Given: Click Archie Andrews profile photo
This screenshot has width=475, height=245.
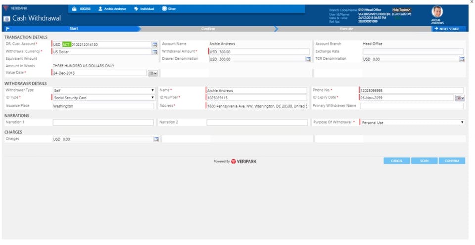Looking at the screenshot, I should pyautogui.click(x=437, y=12).
